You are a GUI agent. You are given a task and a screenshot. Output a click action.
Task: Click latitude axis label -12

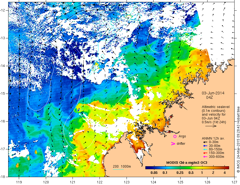[x=3, y=10]
